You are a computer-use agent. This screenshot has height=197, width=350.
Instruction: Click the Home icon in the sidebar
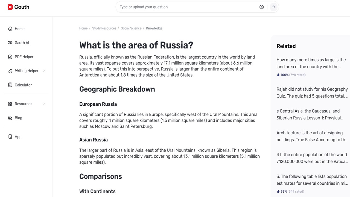(10, 28)
